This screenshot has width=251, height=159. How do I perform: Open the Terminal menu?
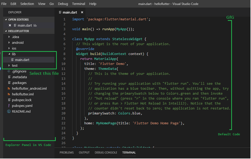[x=78, y=4]
